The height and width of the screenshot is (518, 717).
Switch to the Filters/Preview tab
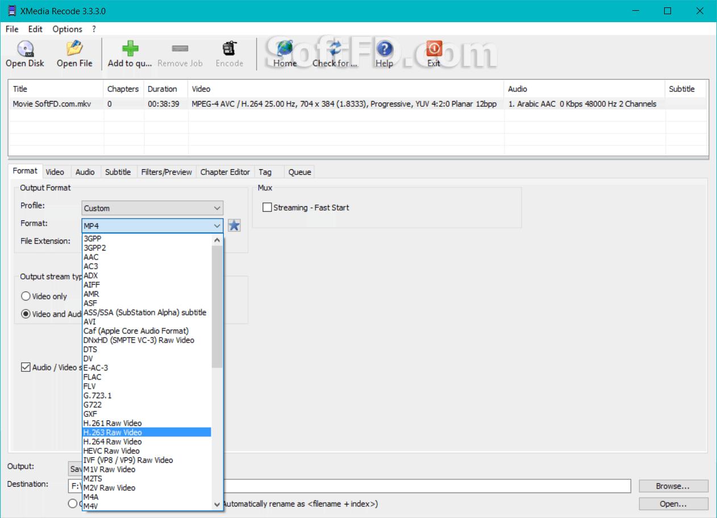pyautogui.click(x=166, y=172)
